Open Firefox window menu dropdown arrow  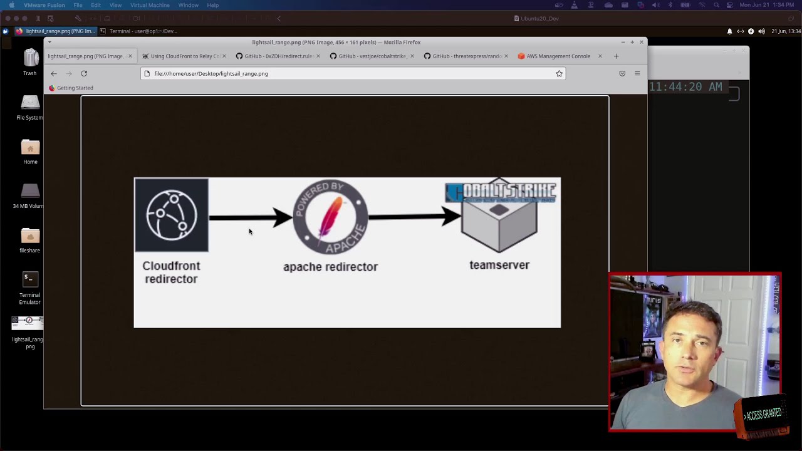pos(49,42)
